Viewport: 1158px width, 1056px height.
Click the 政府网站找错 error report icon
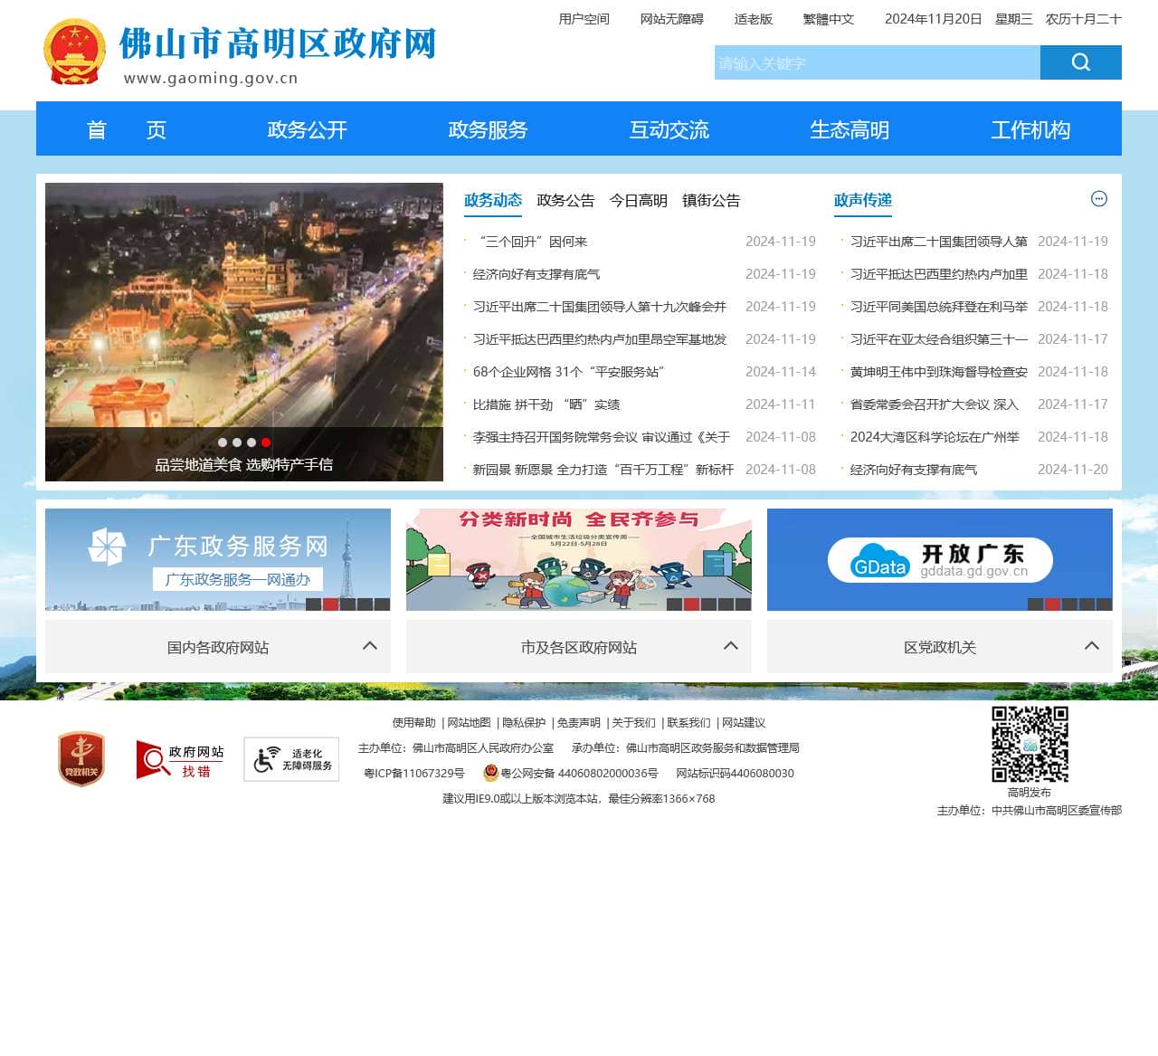point(180,760)
